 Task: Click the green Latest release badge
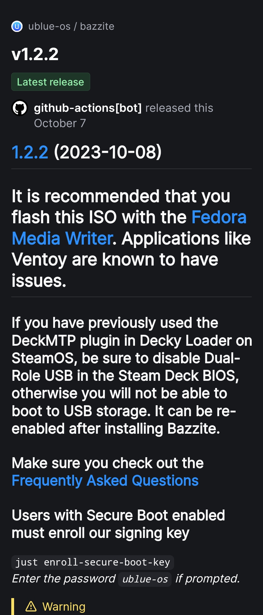[x=50, y=82]
